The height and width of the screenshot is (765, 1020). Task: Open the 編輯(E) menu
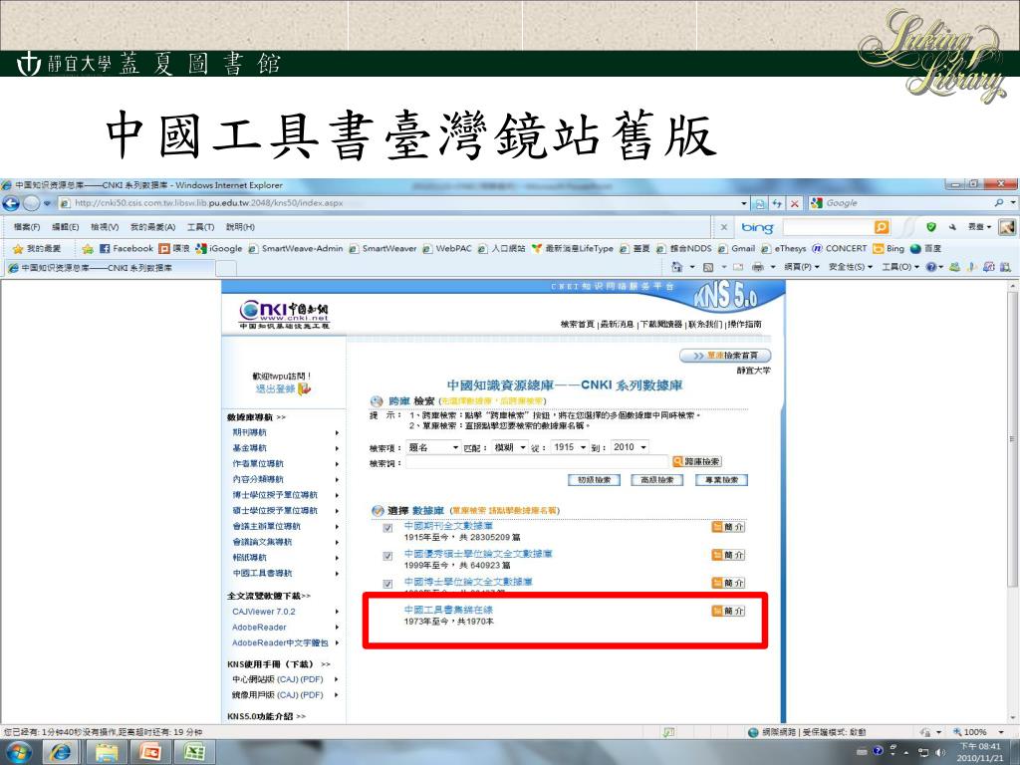(x=65, y=227)
